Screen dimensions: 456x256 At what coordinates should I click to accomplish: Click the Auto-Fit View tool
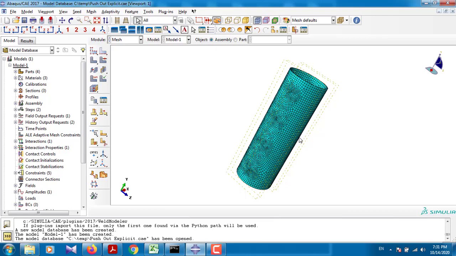coord(97,20)
